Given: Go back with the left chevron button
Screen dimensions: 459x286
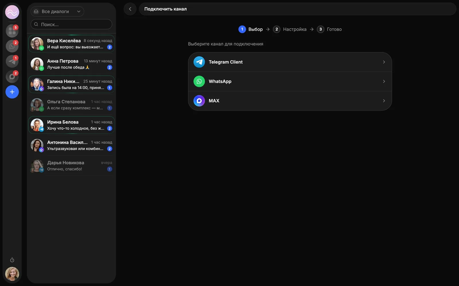Looking at the screenshot, I should 130,9.
